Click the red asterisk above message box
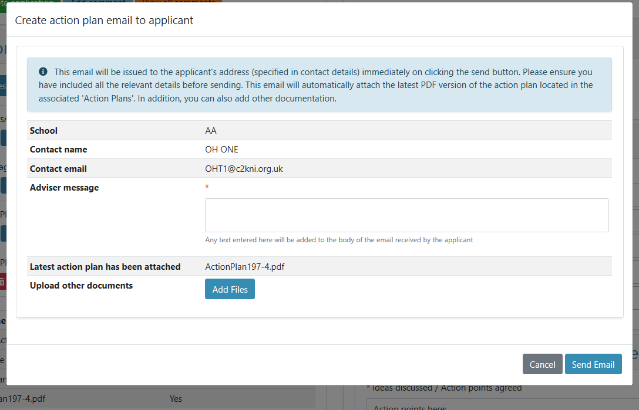Viewport: 639px width, 410px height. point(207,187)
